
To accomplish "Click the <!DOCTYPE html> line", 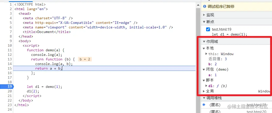I will coord(30,4).
